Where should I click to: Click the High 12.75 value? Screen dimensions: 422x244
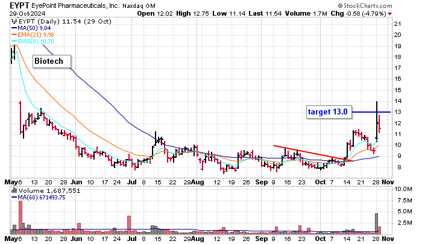click(192, 13)
